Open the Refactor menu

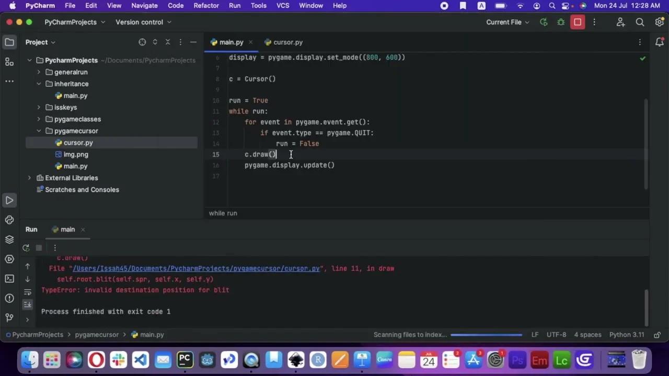(206, 5)
